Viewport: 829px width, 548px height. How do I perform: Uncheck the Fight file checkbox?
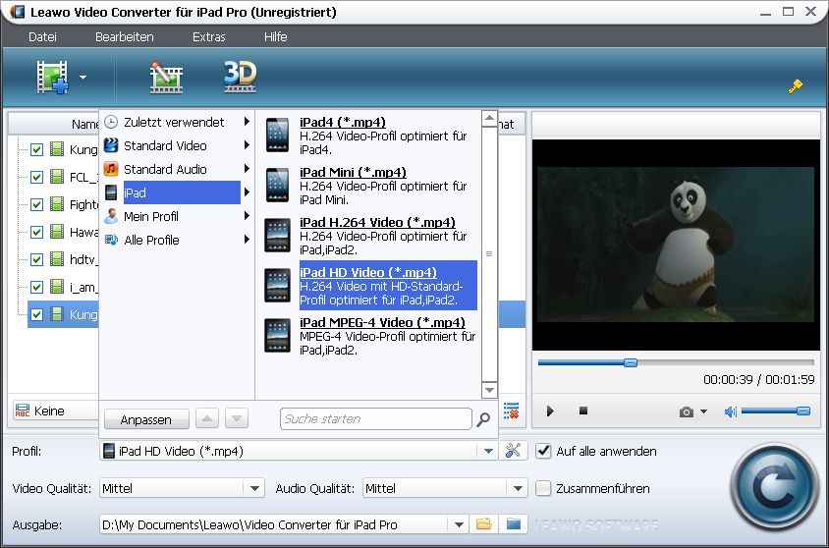tap(36, 204)
